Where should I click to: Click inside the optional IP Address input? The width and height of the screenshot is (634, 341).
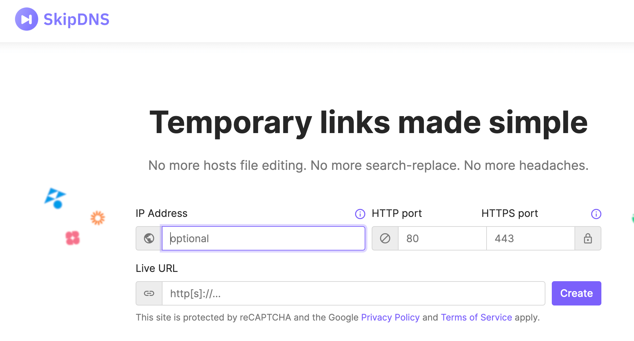[x=262, y=238]
